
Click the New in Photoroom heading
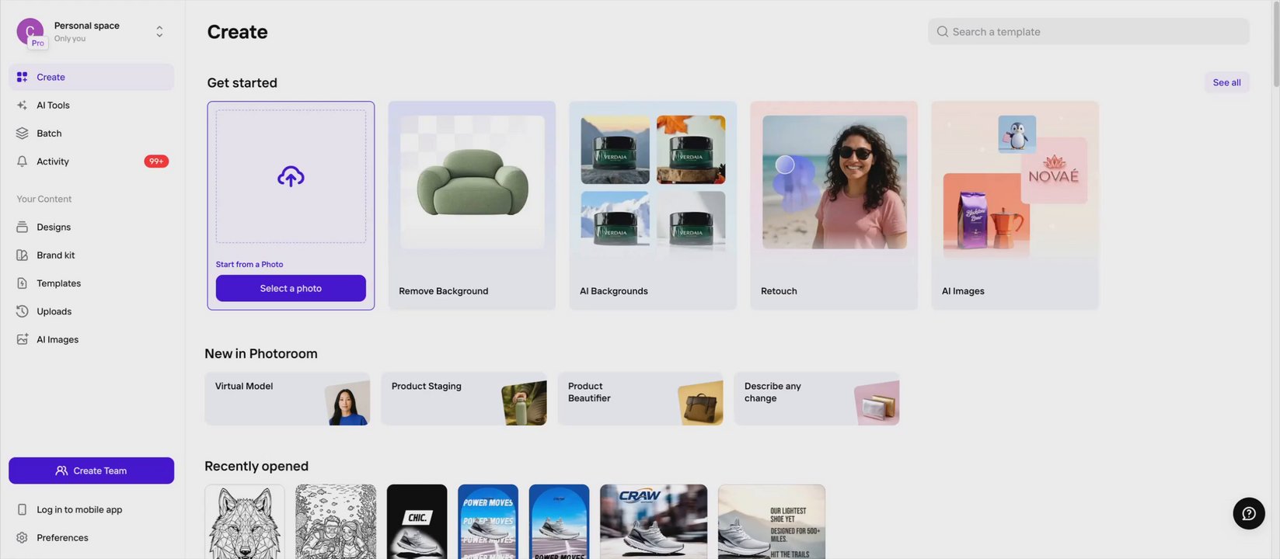point(261,353)
